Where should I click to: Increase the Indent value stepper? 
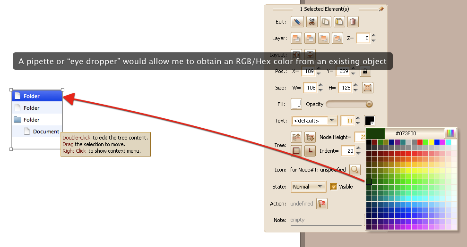[359, 148]
